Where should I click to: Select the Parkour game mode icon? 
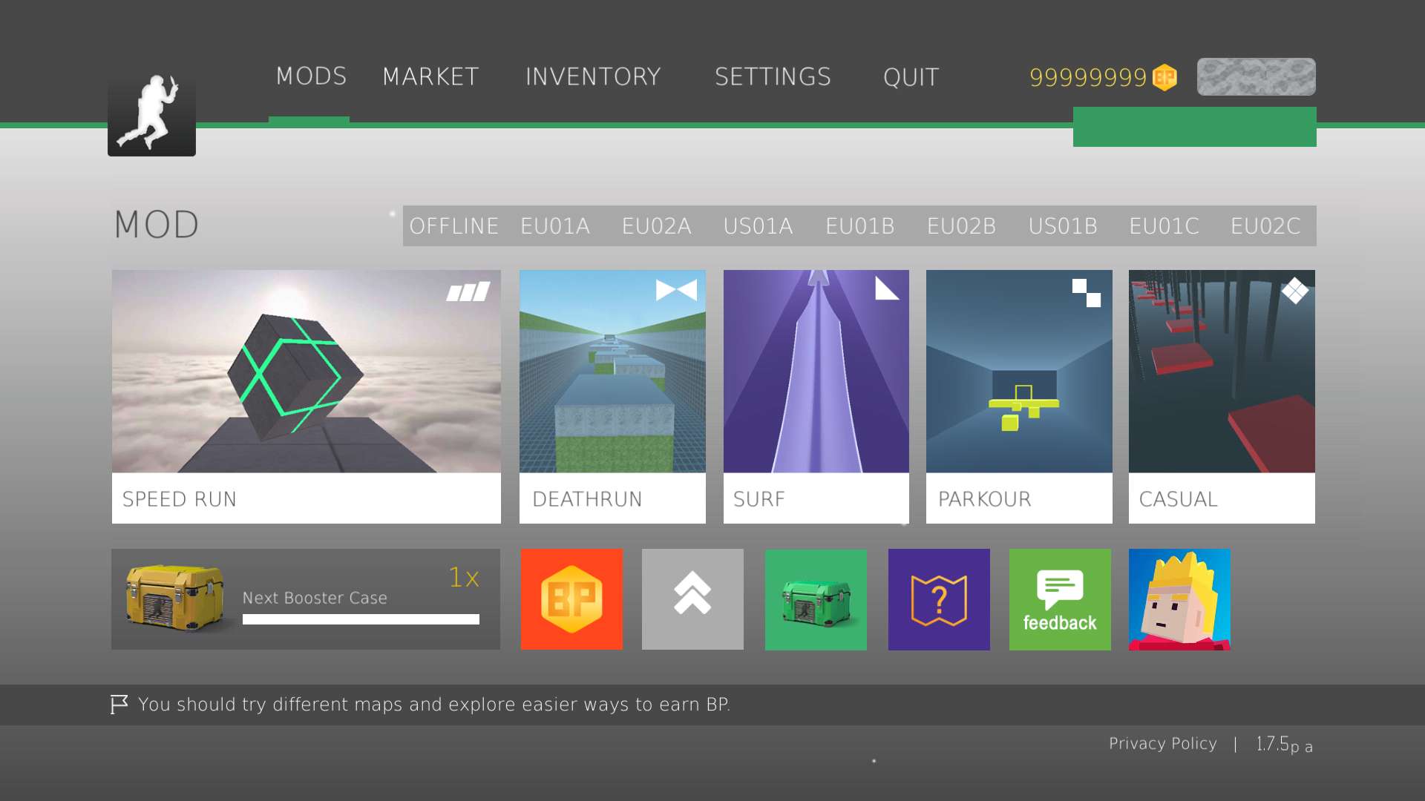pos(1019,396)
